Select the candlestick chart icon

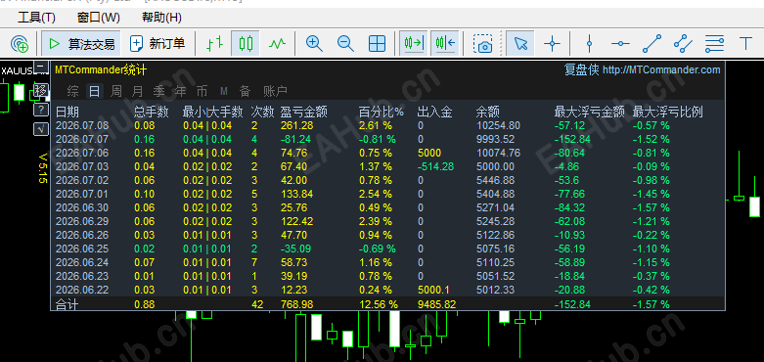point(246,44)
